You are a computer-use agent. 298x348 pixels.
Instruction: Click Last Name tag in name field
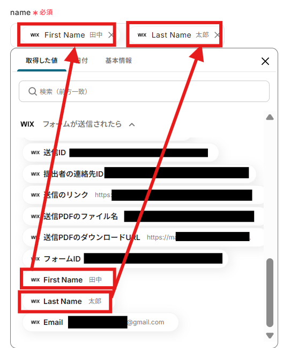pyautogui.click(x=176, y=35)
